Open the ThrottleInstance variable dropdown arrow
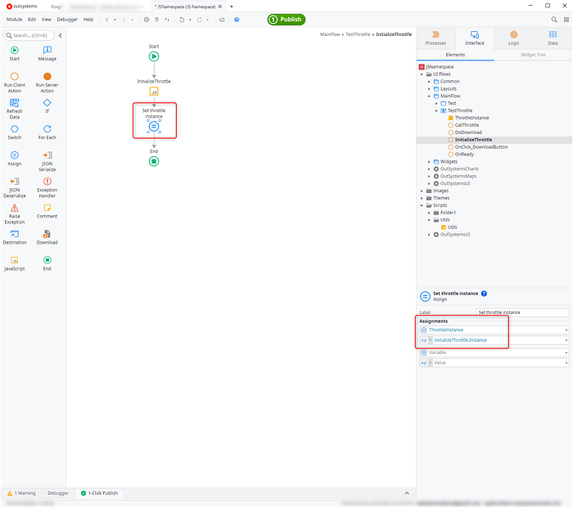This screenshot has height=507, width=573. pyautogui.click(x=566, y=330)
